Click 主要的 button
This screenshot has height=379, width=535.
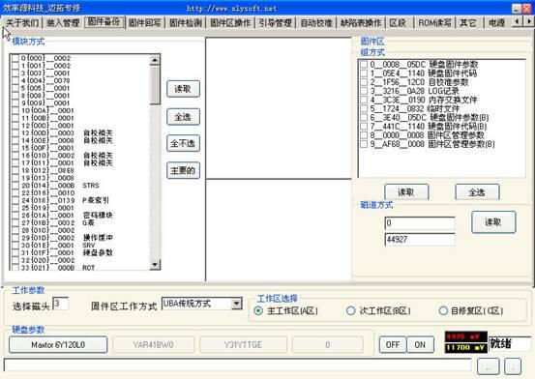183,170
